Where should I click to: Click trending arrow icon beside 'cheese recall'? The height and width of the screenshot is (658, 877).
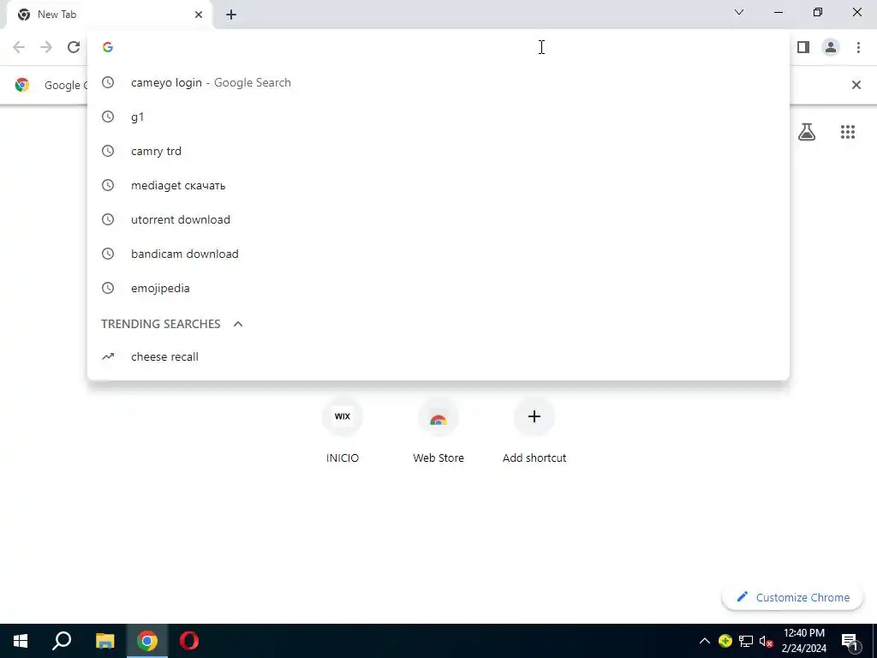[x=108, y=357]
